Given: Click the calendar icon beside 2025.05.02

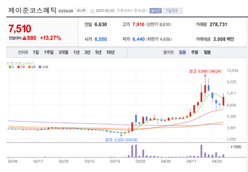Looking at the screenshot, I should click(x=92, y=11).
